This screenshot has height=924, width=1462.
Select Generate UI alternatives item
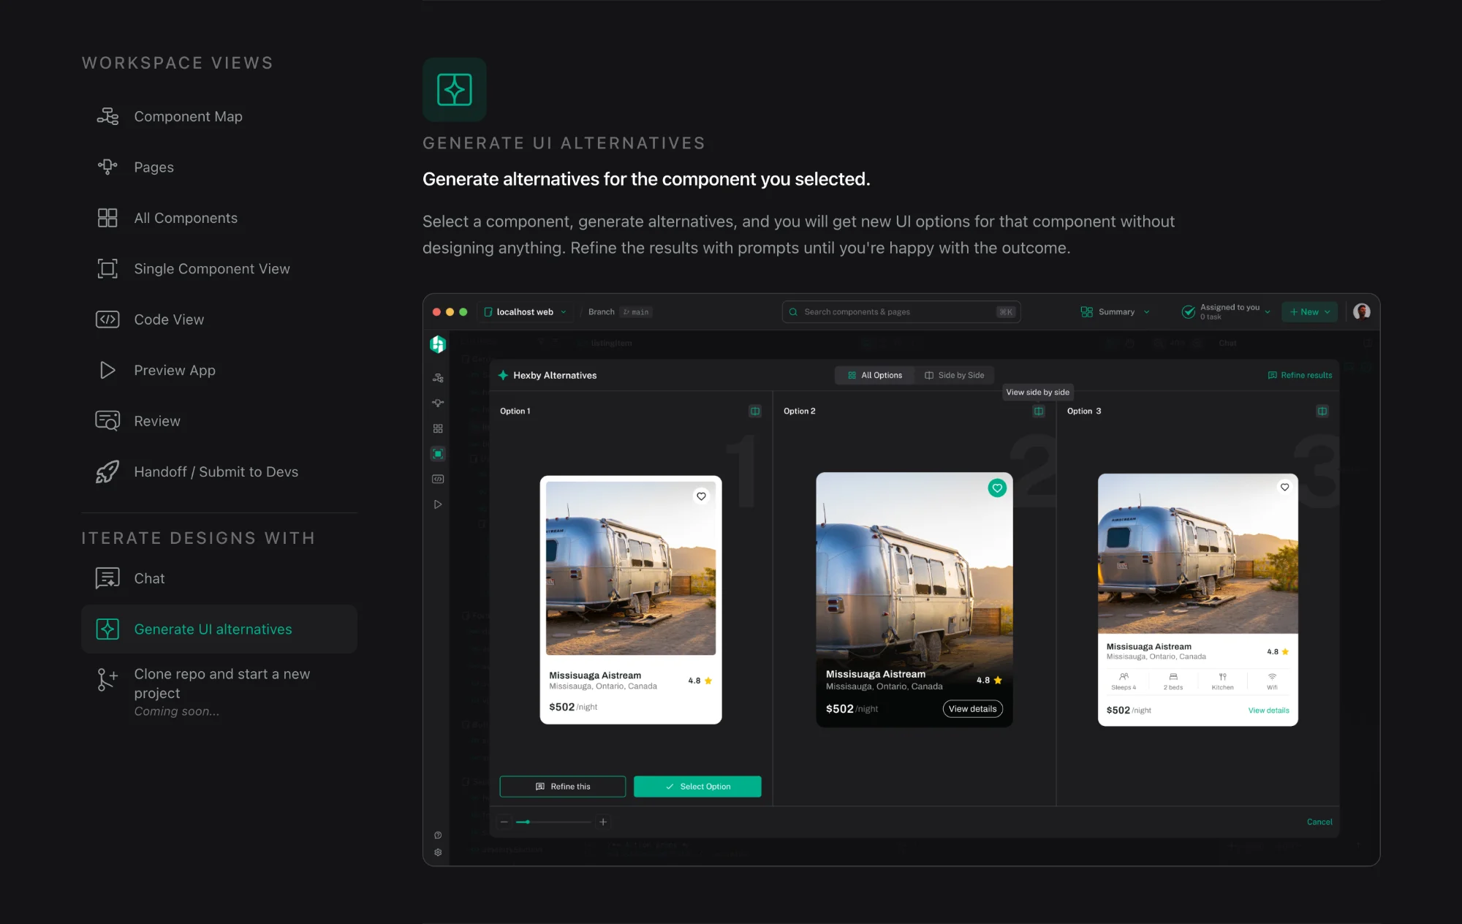(219, 629)
